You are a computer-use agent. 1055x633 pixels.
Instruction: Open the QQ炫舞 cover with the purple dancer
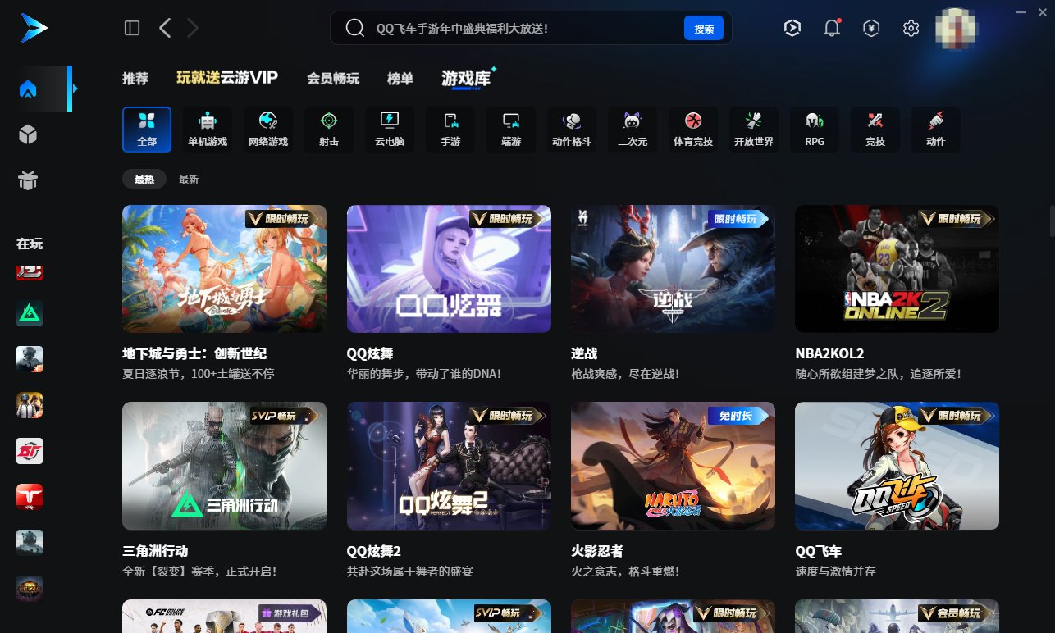pyautogui.click(x=449, y=269)
